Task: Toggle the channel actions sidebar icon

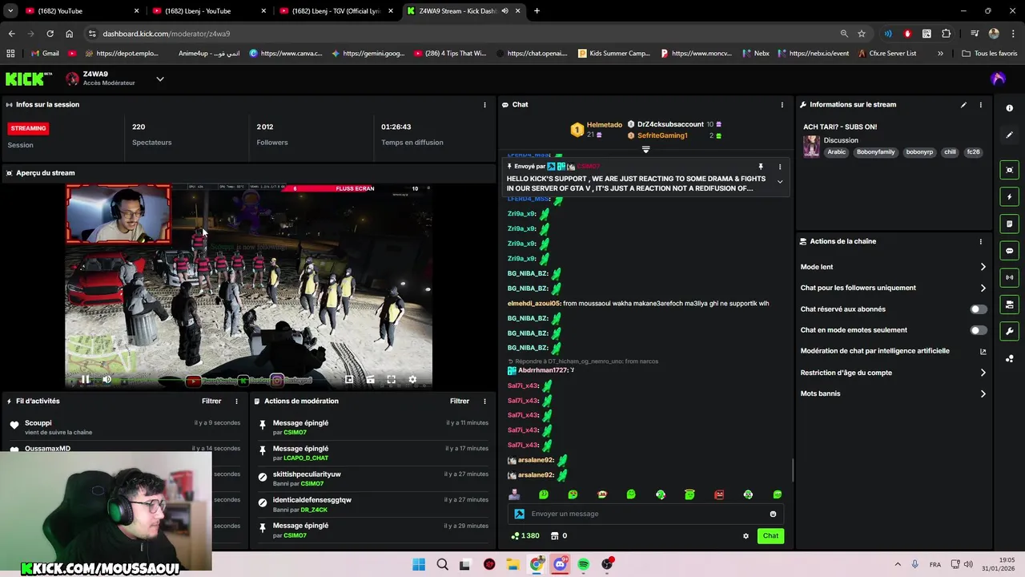Action: (1009, 305)
